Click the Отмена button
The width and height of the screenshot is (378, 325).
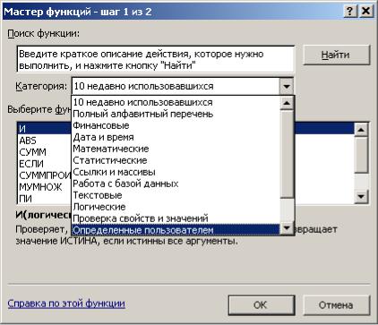click(x=336, y=304)
